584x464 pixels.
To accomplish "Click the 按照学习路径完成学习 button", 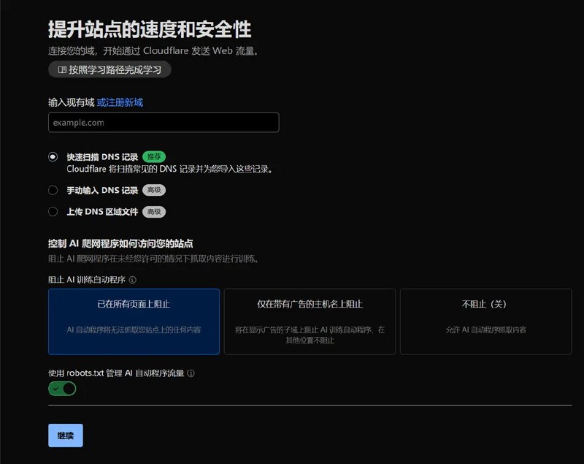I will pos(106,69).
